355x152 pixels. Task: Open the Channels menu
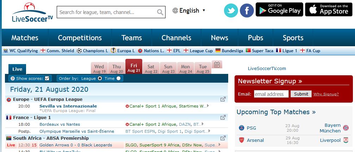(x=176, y=37)
